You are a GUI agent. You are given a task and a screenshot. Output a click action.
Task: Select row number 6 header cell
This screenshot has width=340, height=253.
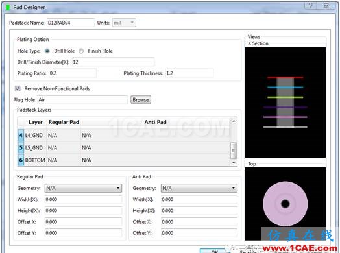click(21, 160)
